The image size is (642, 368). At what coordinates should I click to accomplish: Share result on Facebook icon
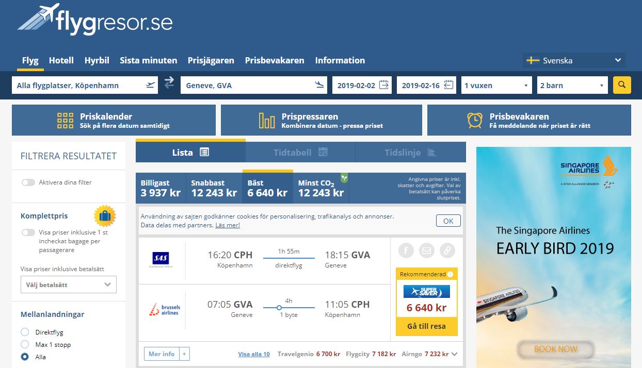coord(406,250)
